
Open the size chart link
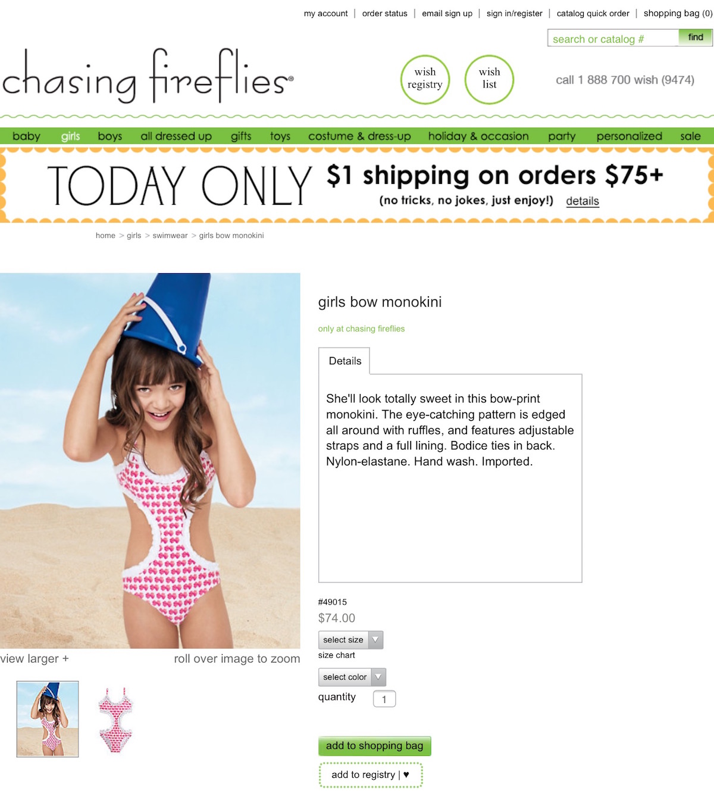tap(336, 655)
